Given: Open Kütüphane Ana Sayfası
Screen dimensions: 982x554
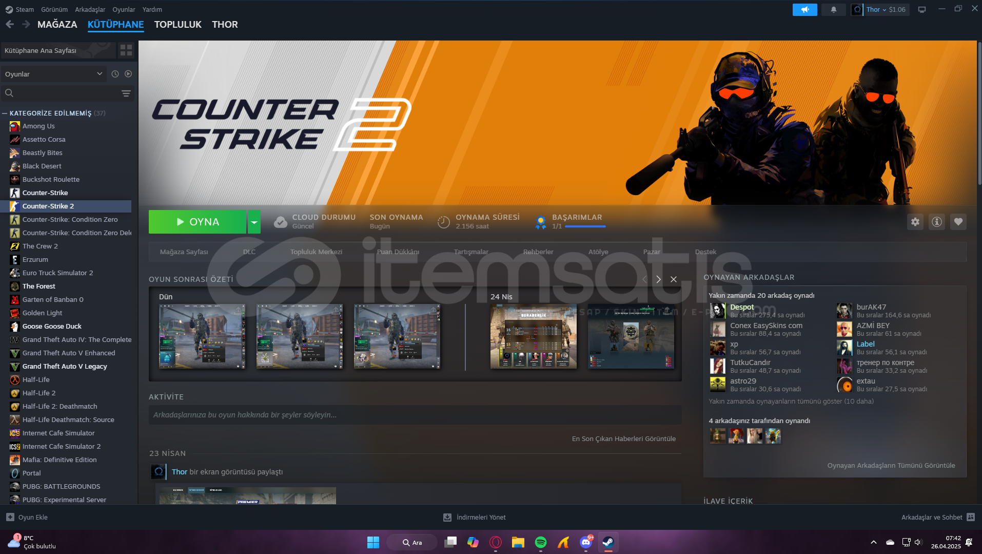Looking at the screenshot, I should click(x=57, y=50).
